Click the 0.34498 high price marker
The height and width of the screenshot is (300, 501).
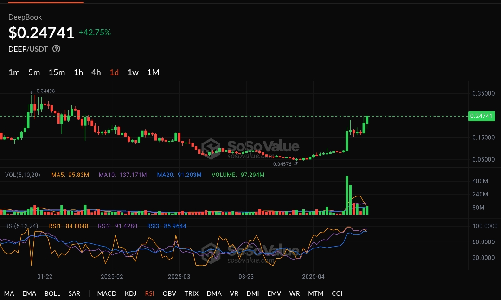45,91
